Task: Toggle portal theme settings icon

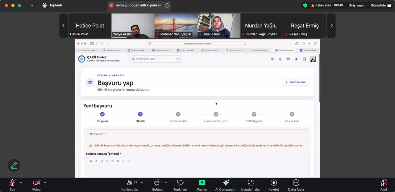Action: pos(272,59)
